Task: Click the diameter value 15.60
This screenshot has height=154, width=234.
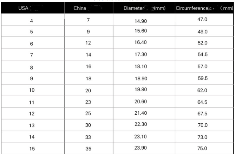Action: (141, 32)
